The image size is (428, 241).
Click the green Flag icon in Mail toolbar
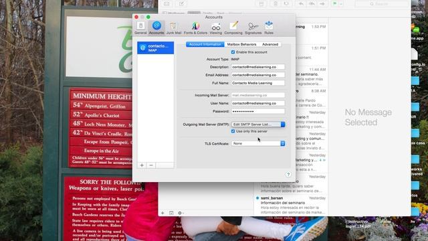pos(334,4)
